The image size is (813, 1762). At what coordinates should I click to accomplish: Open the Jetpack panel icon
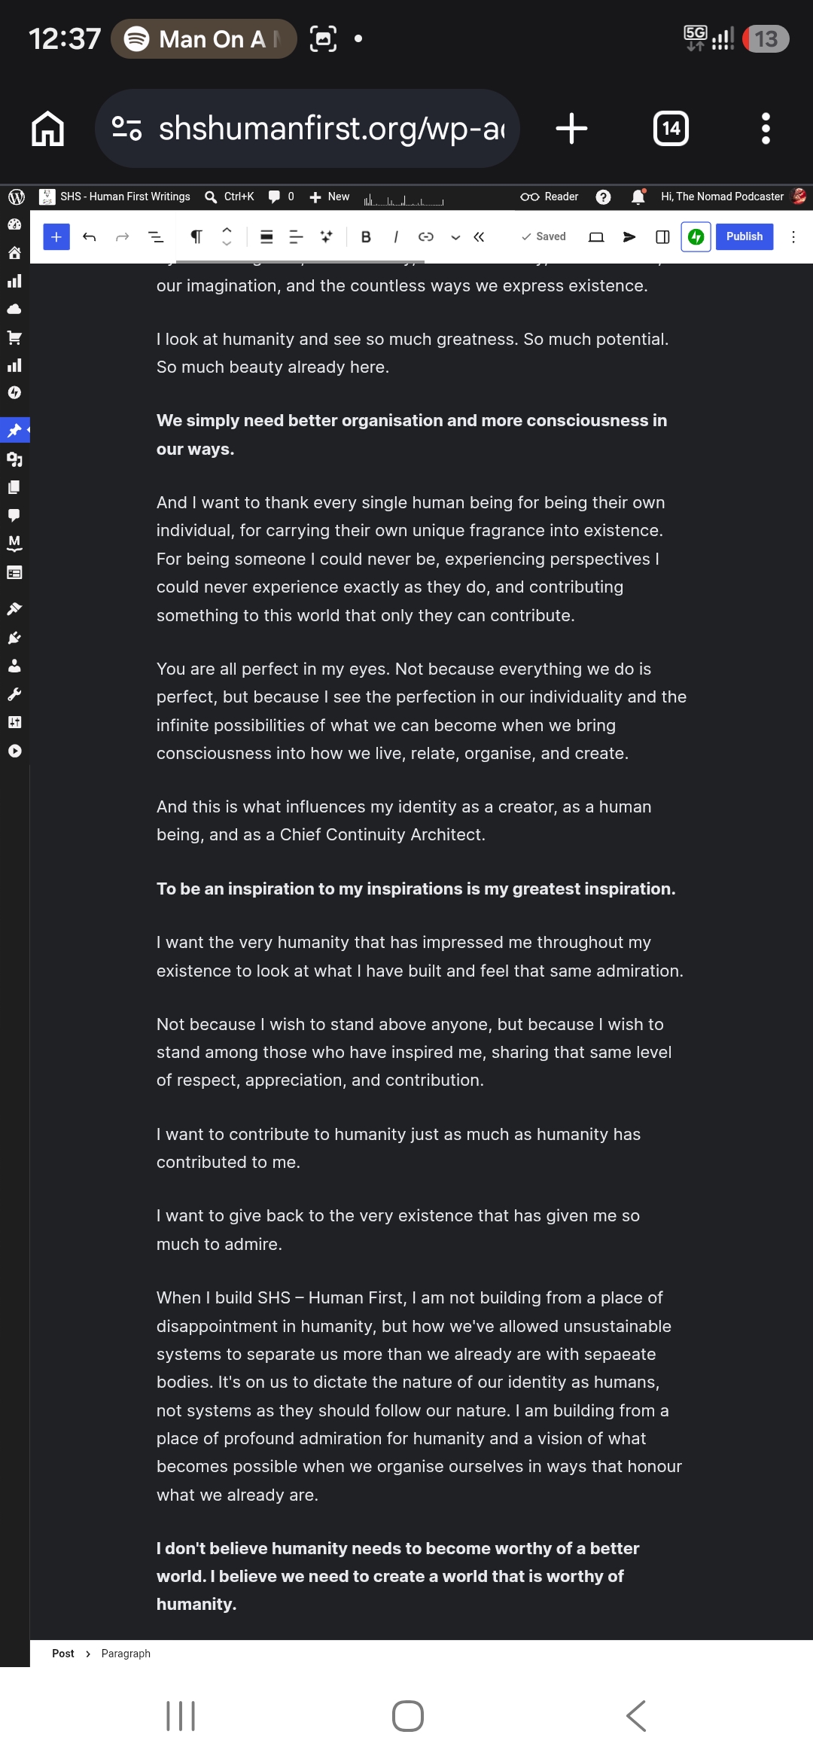696,236
